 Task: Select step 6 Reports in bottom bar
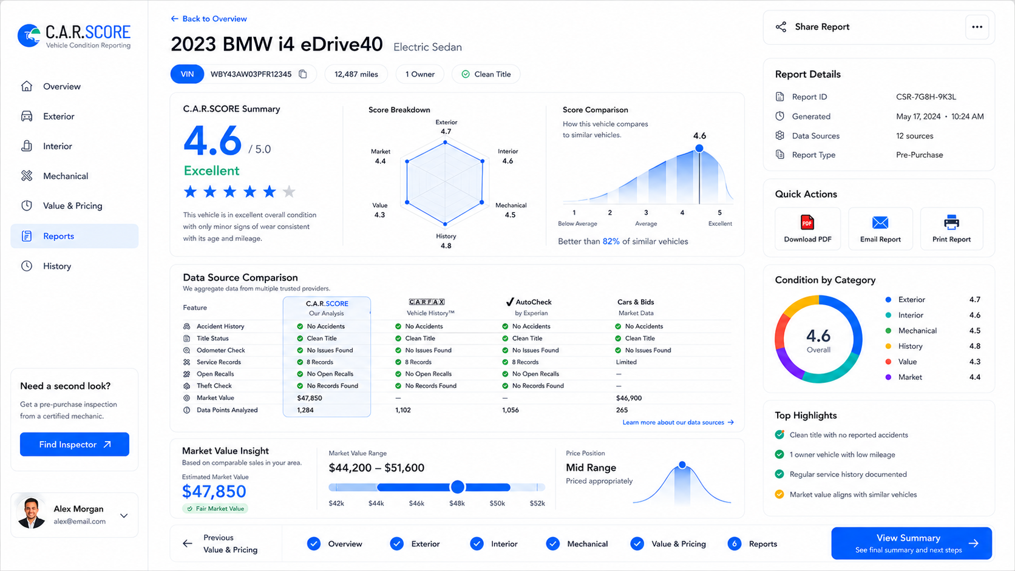[x=753, y=544]
